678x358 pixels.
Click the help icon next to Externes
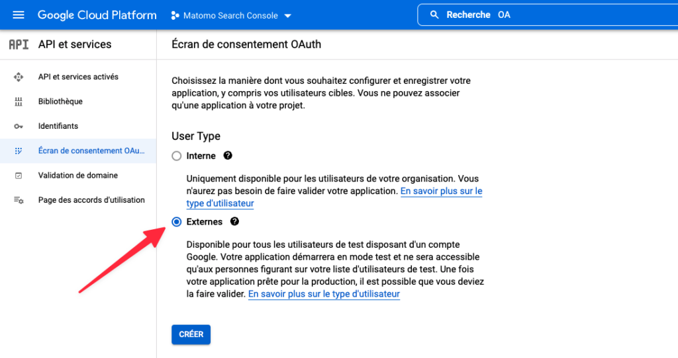234,222
